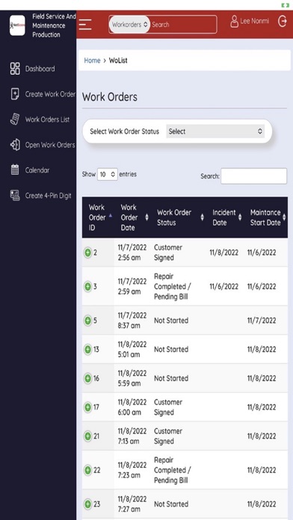Click the table Search input field

[x=253, y=176]
